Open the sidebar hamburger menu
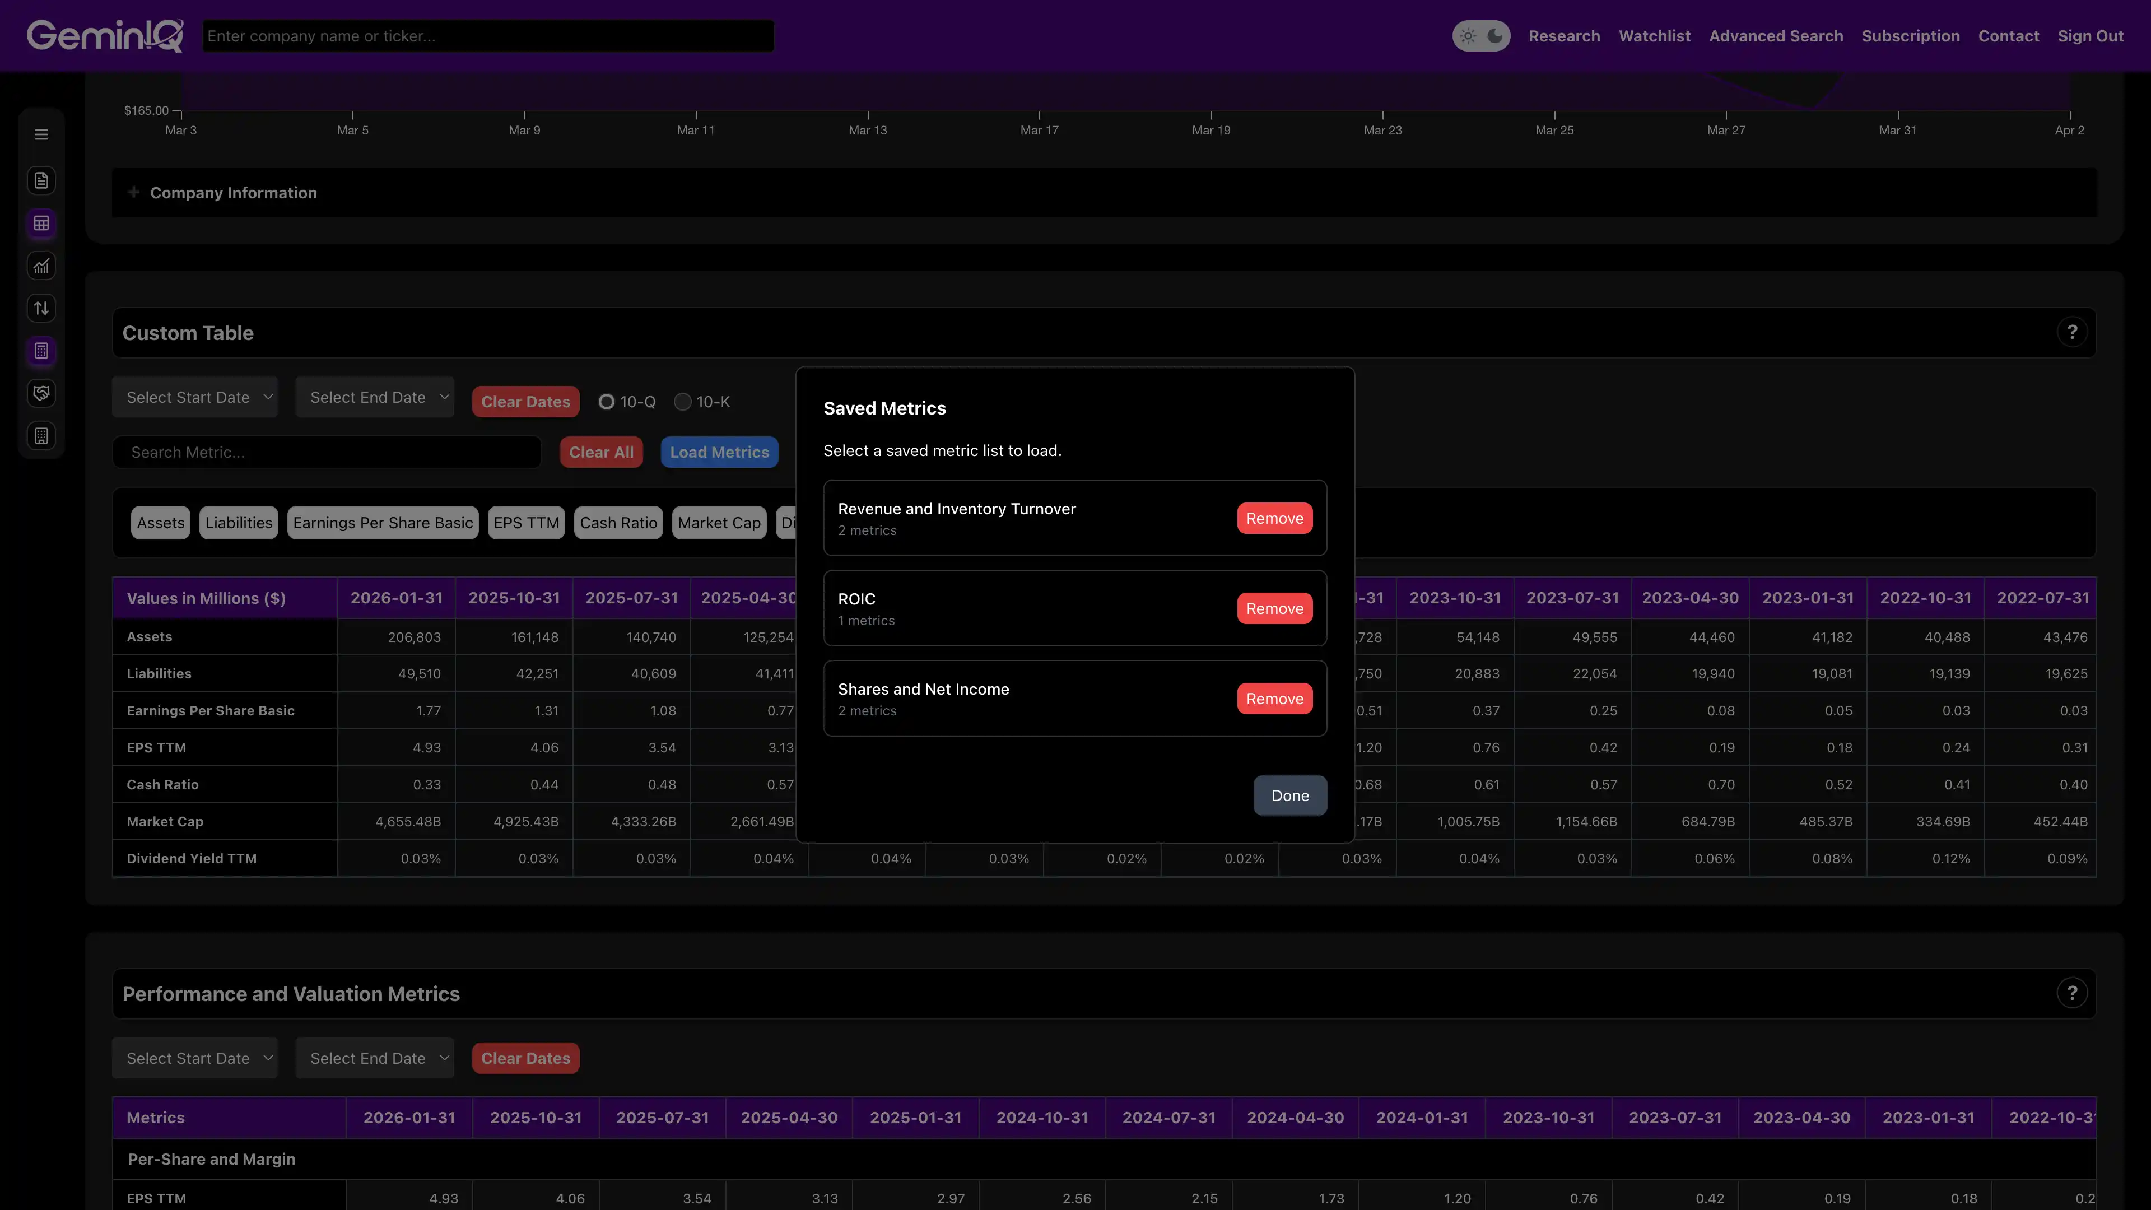The width and height of the screenshot is (2151, 1210). [41, 134]
